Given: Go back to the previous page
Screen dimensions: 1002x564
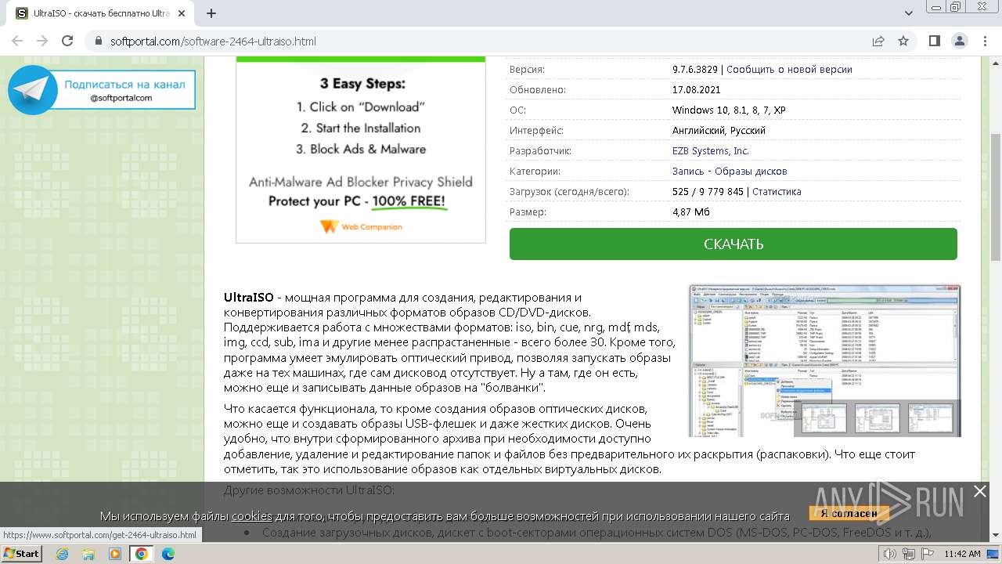Looking at the screenshot, I should 17,41.
